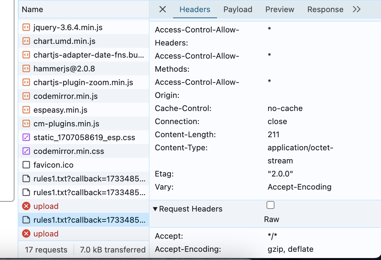The image size is (381, 260).
Task: Close the request details panel
Action: point(162,9)
